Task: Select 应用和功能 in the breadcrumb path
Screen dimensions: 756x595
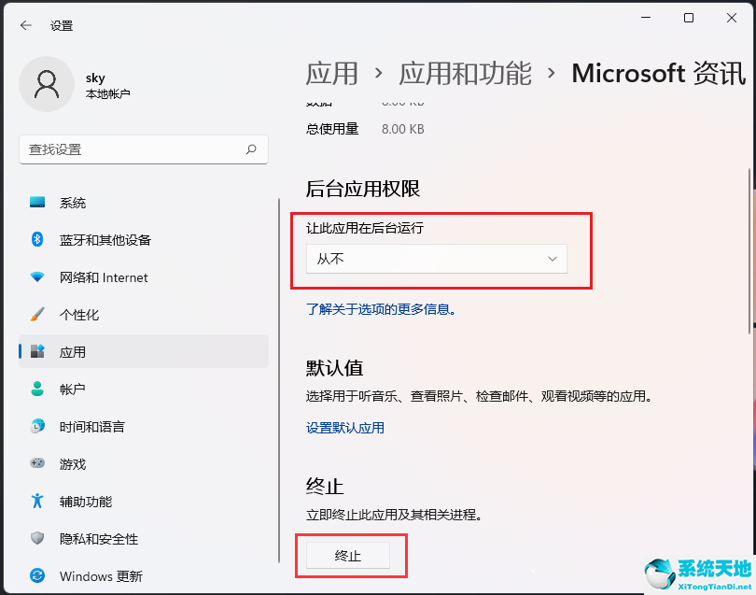Action: coord(464,74)
